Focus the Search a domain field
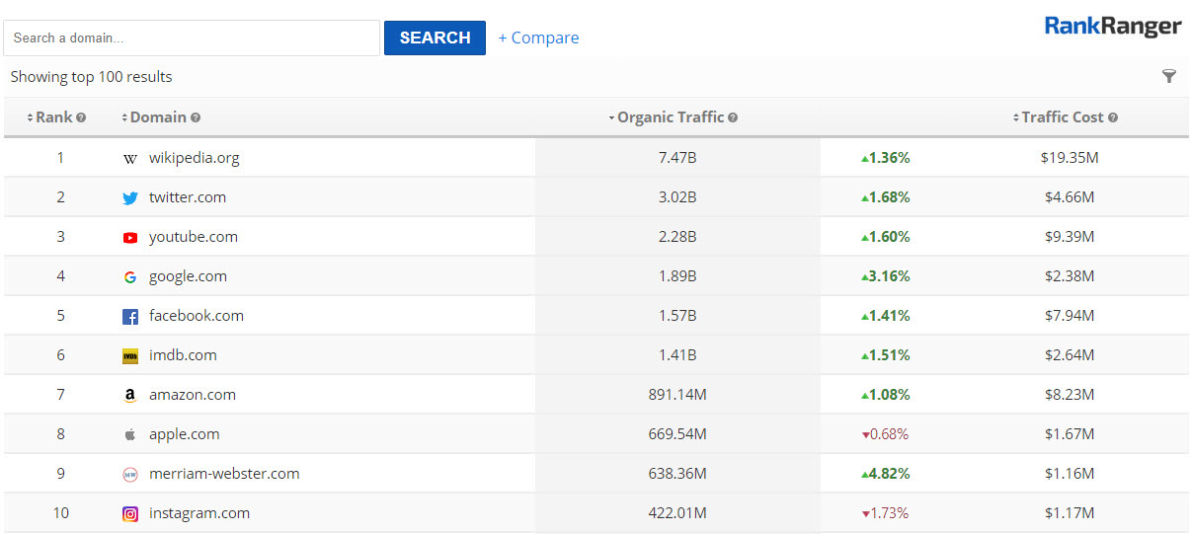Image resolution: width=1190 pixels, height=534 pixels. [192, 38]
